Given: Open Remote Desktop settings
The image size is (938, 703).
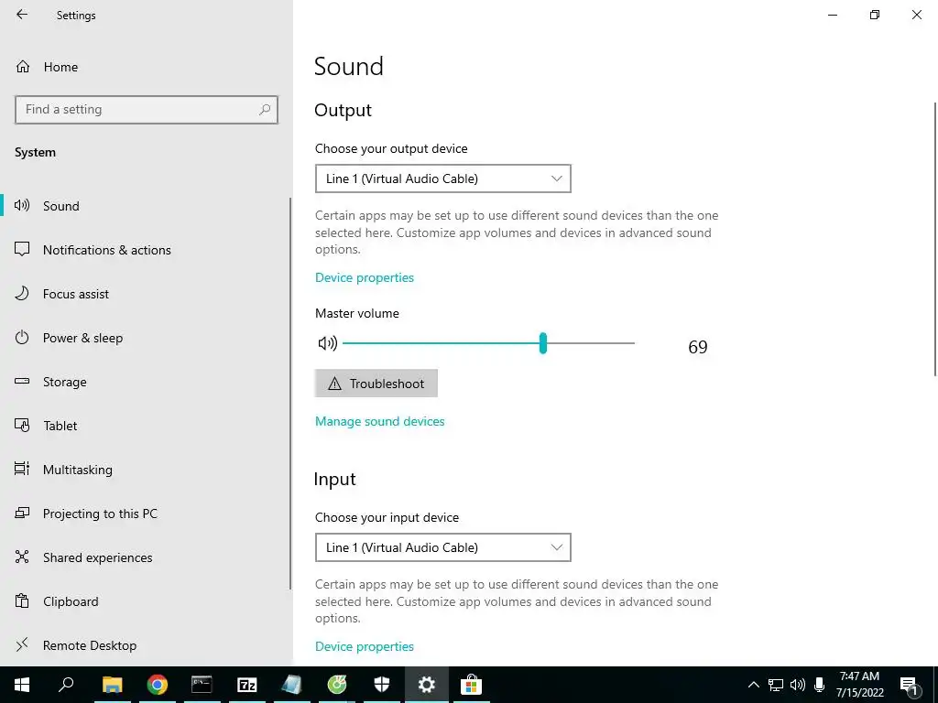Looking at the screenshot, I should click(146, 645).
